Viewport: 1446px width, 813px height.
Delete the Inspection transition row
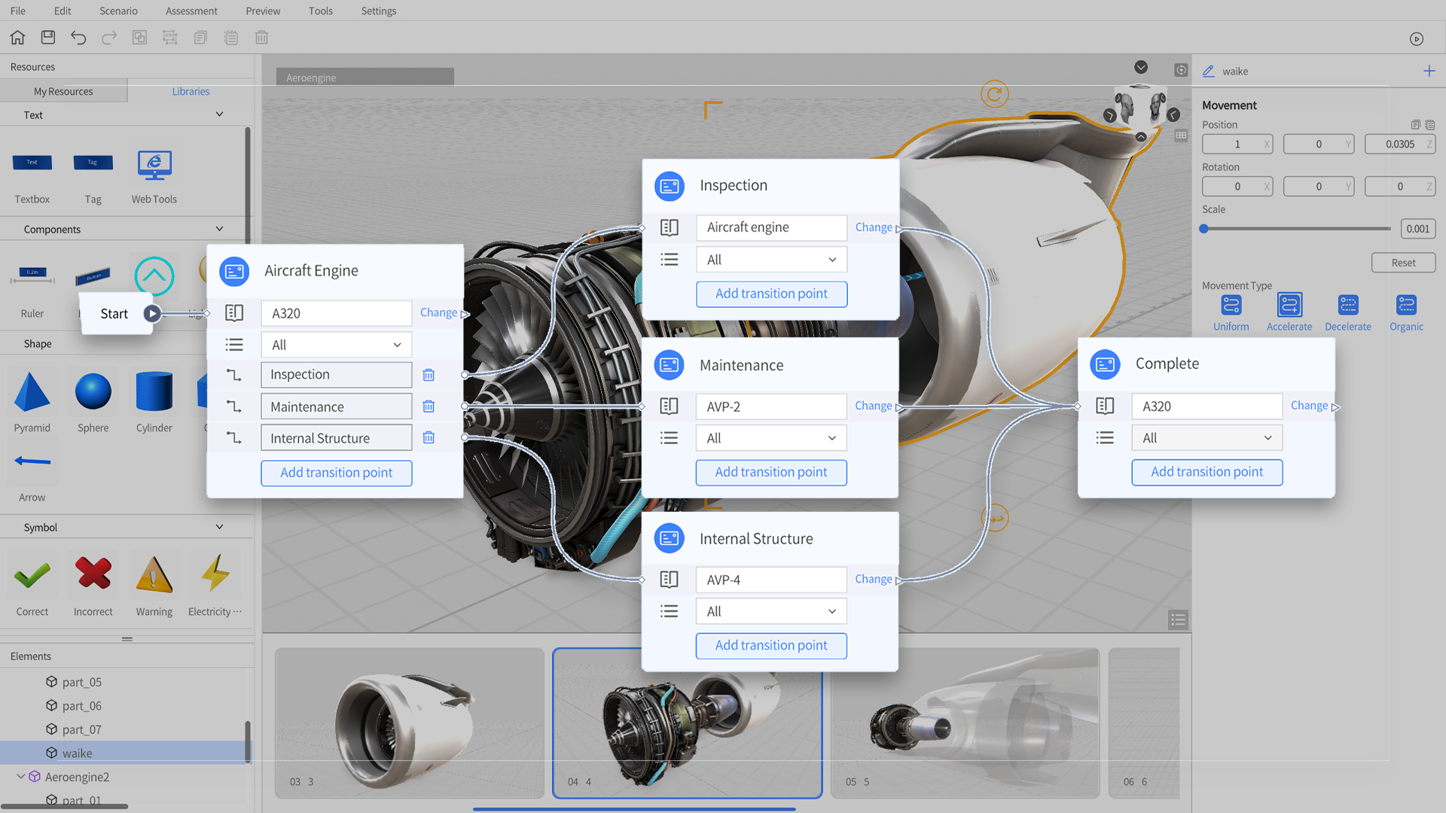tap(429, 375)
